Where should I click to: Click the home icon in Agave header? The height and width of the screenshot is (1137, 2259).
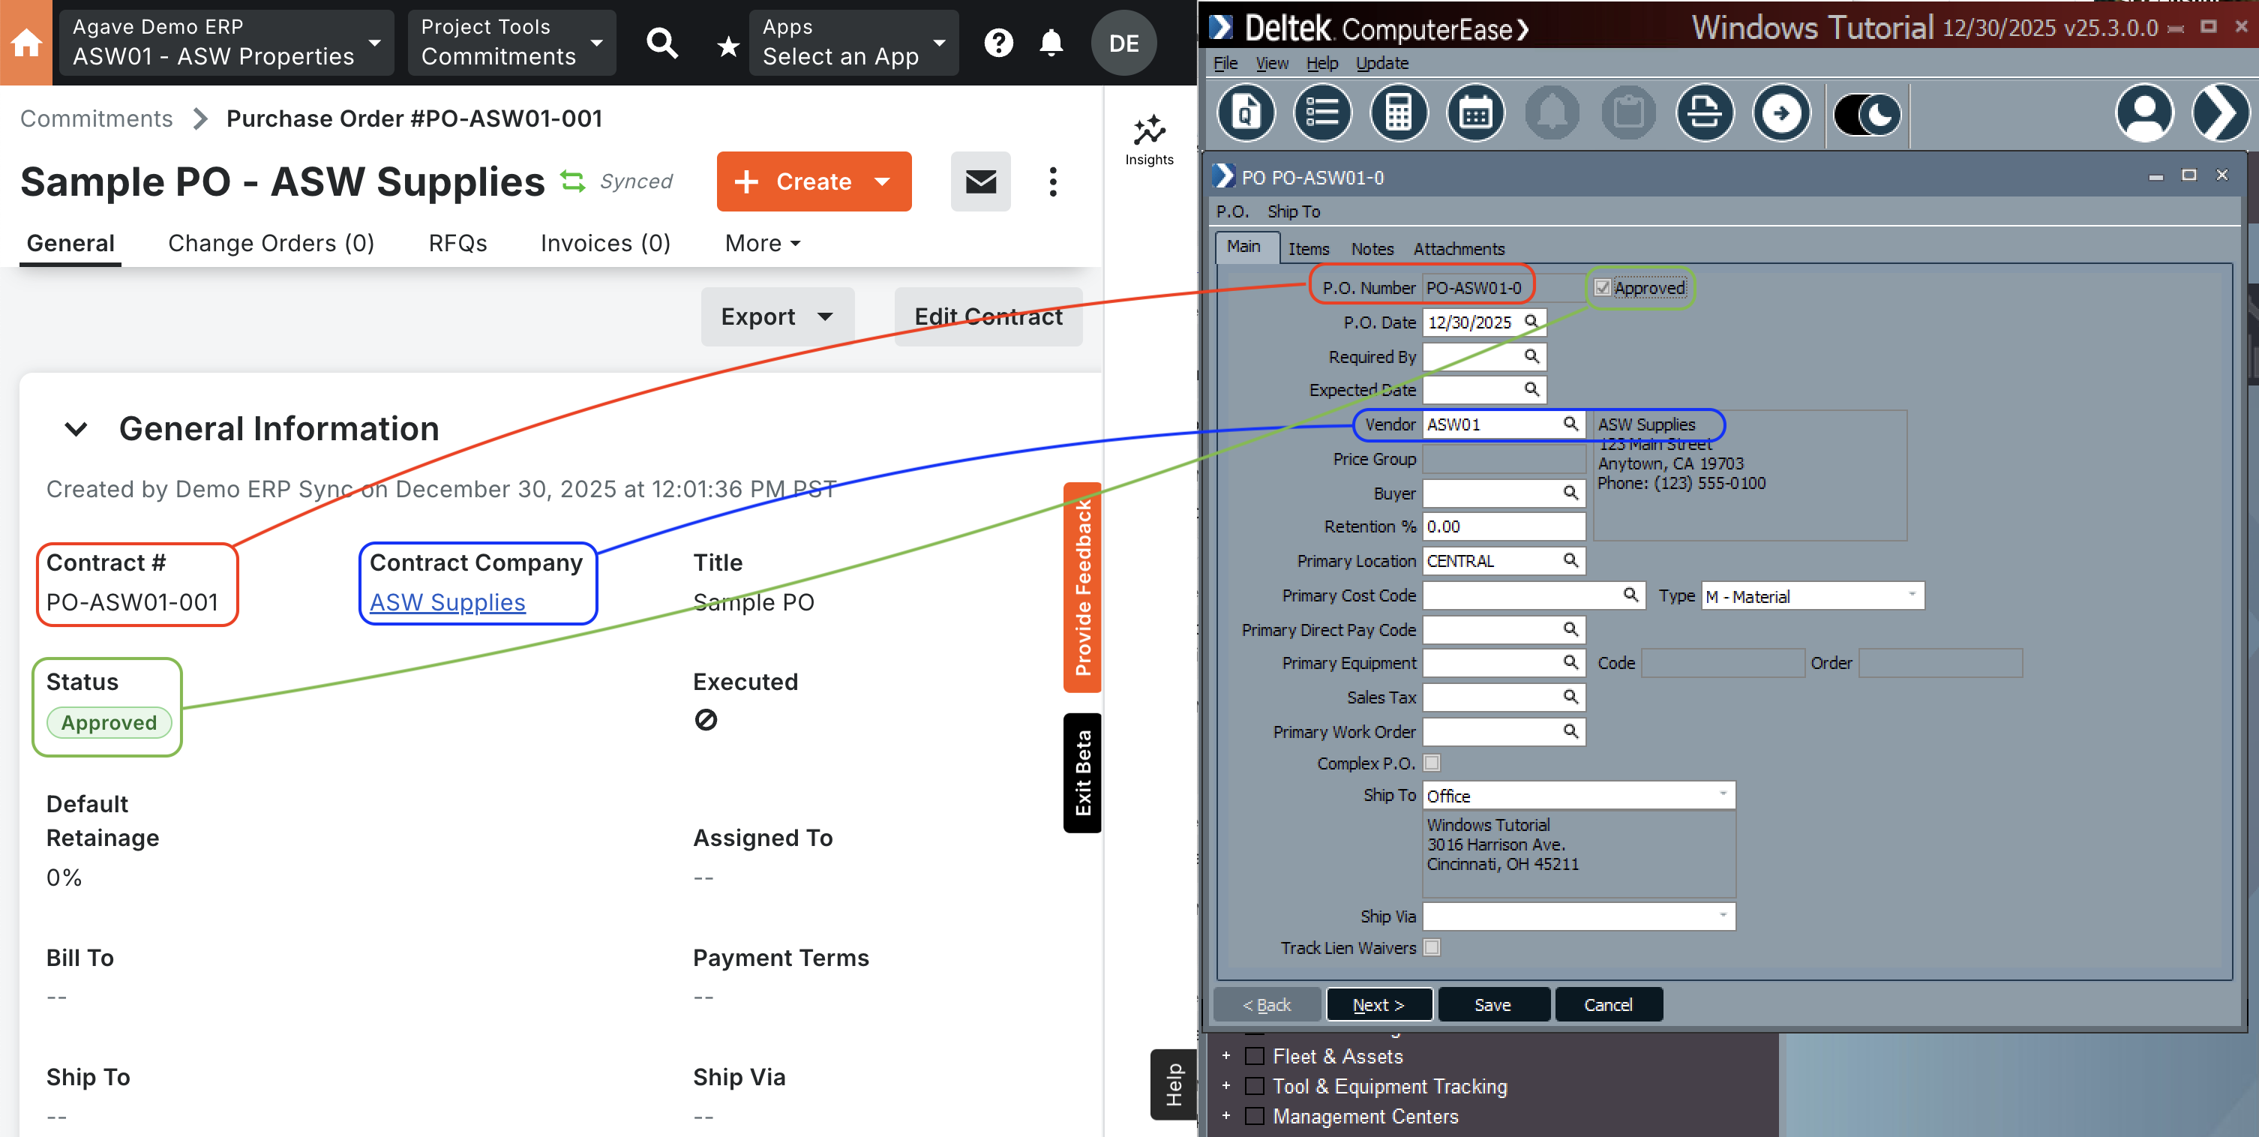[x=25, y=42]
